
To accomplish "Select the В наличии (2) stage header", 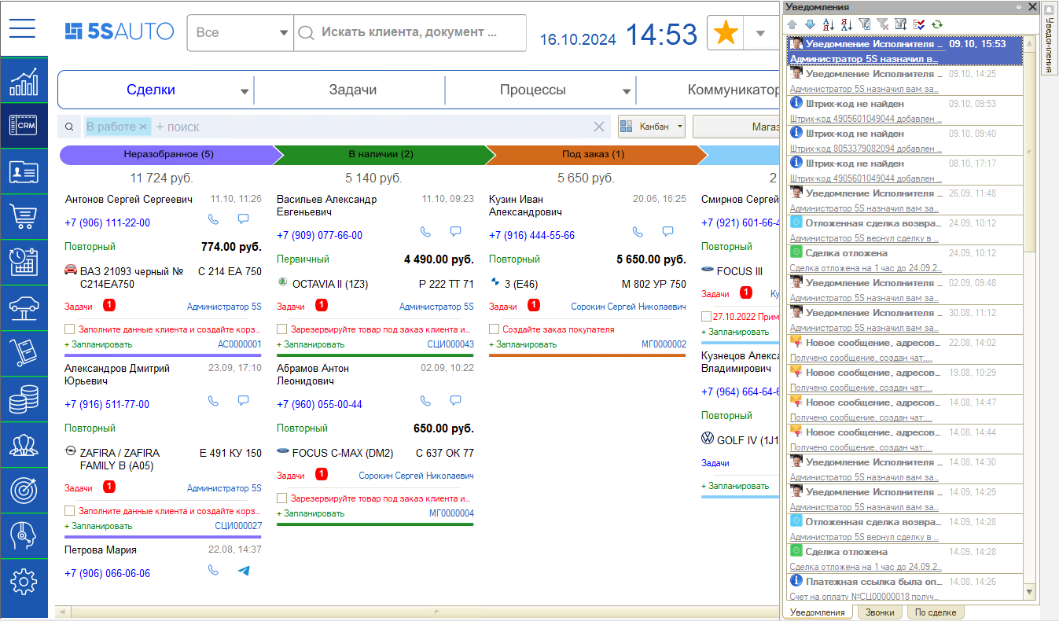I will click(x=381, y=154).
